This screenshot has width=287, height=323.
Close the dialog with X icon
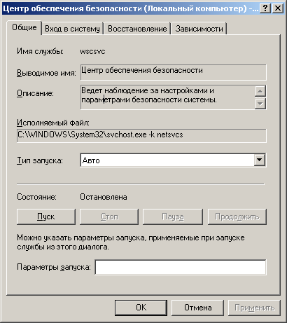278,8
